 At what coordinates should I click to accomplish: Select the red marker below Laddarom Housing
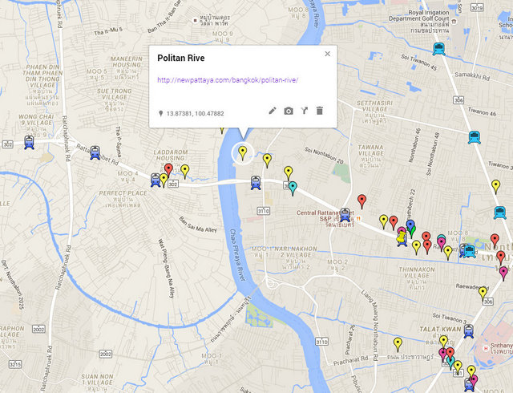coord(168,170)
